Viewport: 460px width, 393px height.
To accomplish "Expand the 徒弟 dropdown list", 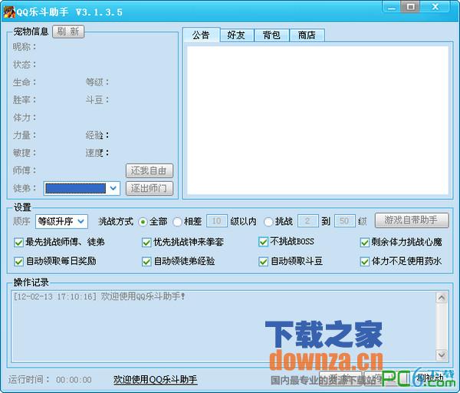I will tap(113, 188).
